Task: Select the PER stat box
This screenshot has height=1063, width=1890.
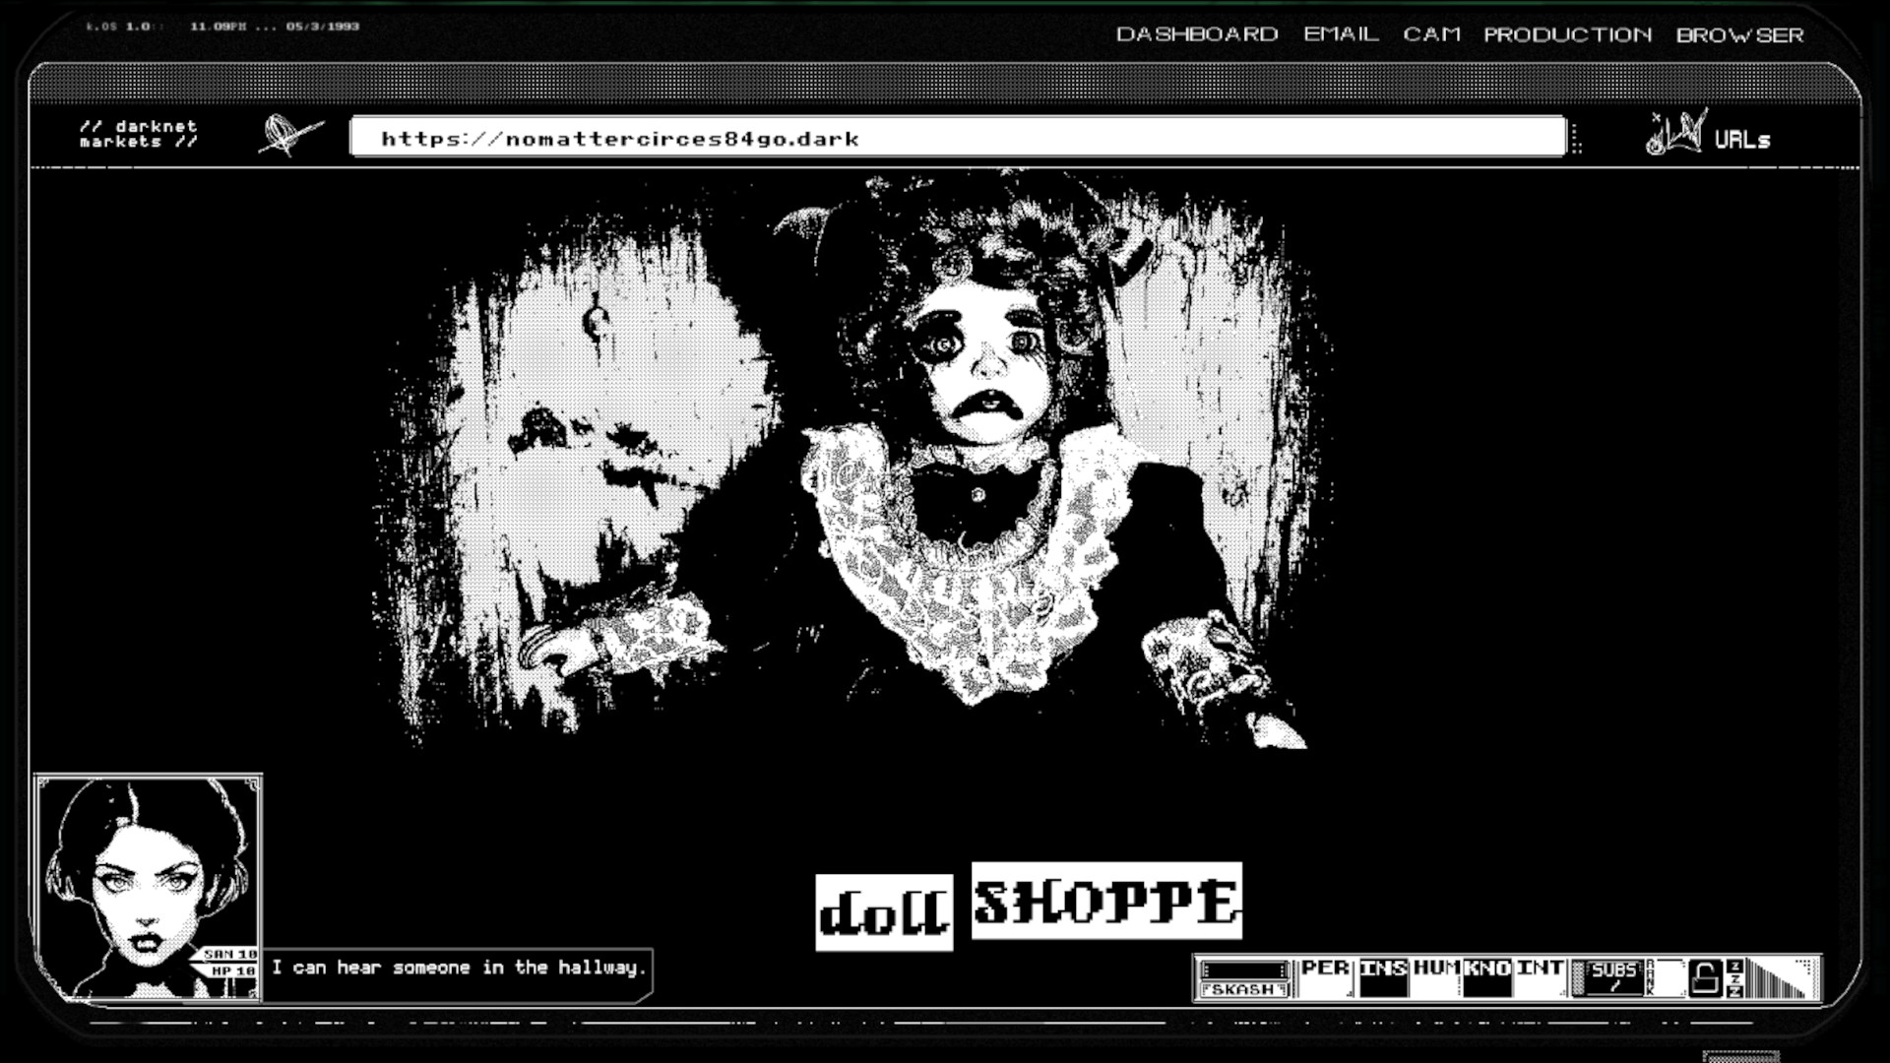Action: click(x=1325, y=978)
